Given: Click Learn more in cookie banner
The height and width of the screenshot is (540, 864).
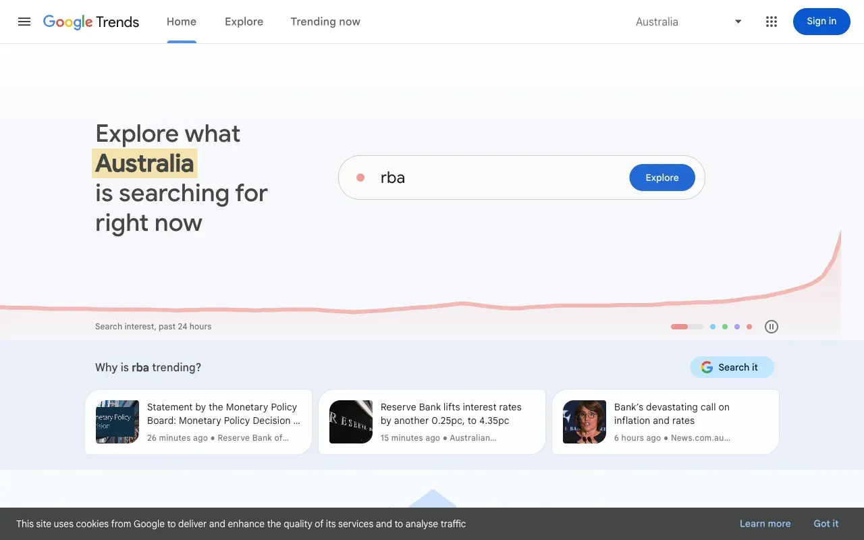Looking at the screenshot, I should tap(765, 524).
